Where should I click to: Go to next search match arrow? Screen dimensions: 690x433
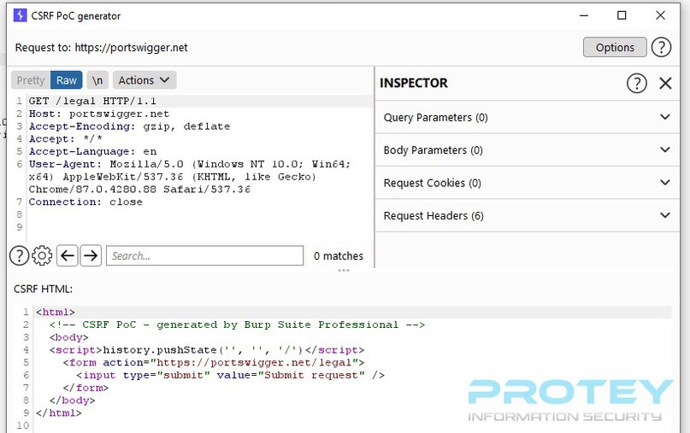91,255
